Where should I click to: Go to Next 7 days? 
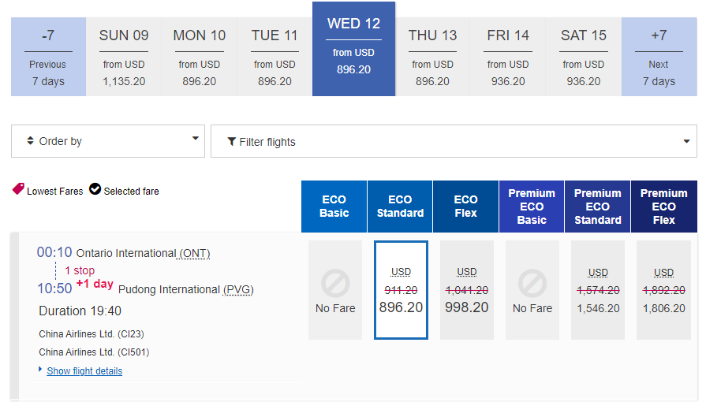[x=659, y=58]
